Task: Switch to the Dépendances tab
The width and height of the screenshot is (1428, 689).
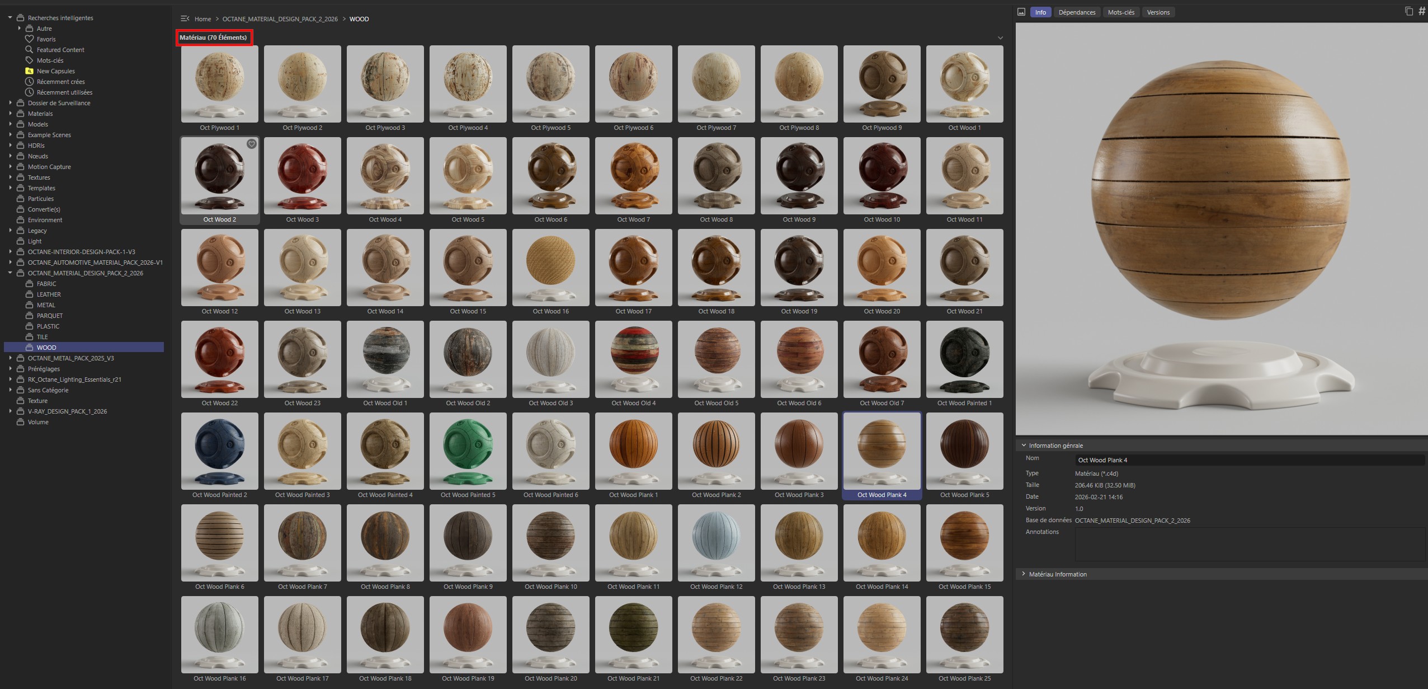Action: pos(1077,12)
